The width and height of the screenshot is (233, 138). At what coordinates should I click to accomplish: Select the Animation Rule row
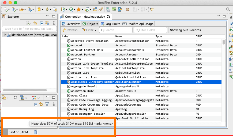click(x=141, y=91)
